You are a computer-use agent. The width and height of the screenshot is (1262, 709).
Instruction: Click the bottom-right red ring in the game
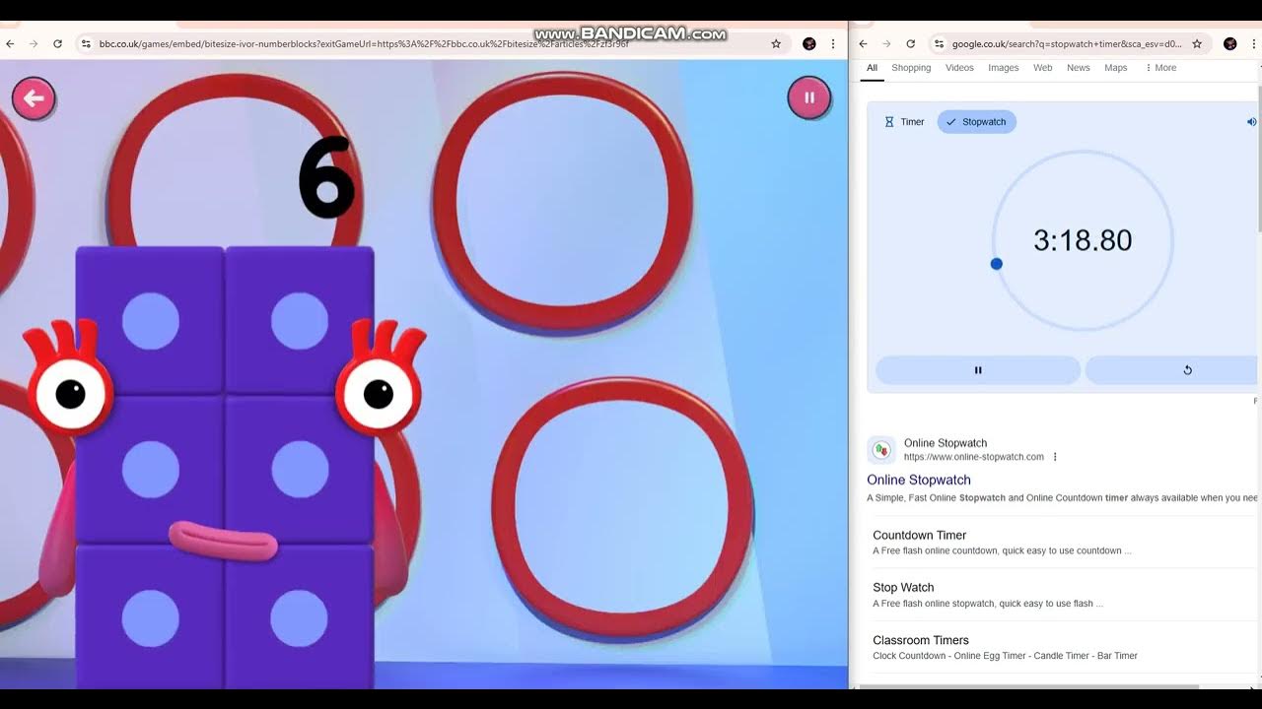[x=622, y=508]
